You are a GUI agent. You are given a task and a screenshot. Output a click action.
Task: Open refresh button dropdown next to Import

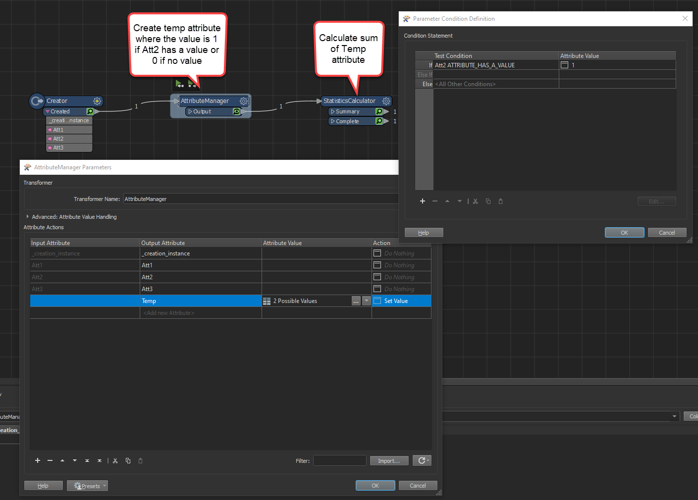(422, 460)
